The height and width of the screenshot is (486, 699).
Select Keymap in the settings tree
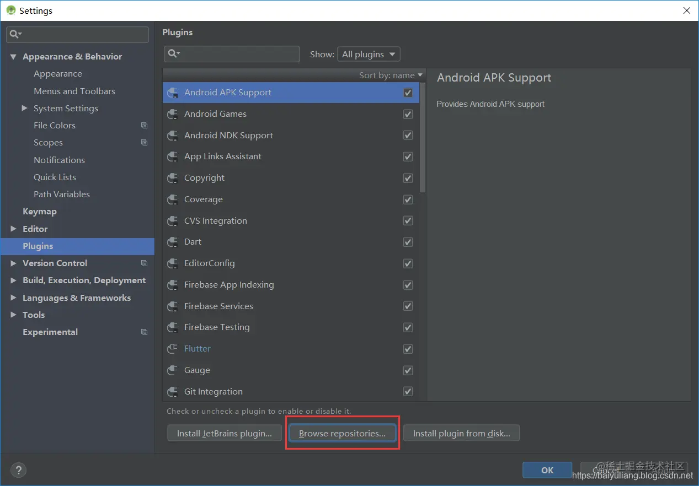pos(40,212)
